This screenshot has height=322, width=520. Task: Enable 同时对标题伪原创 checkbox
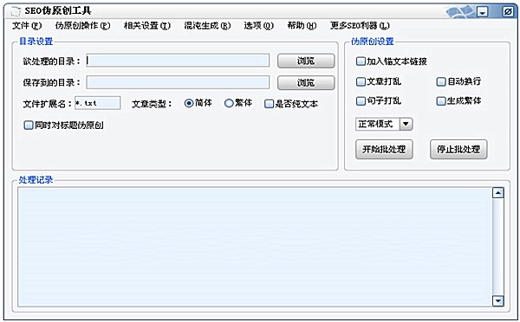pos(29,126)
